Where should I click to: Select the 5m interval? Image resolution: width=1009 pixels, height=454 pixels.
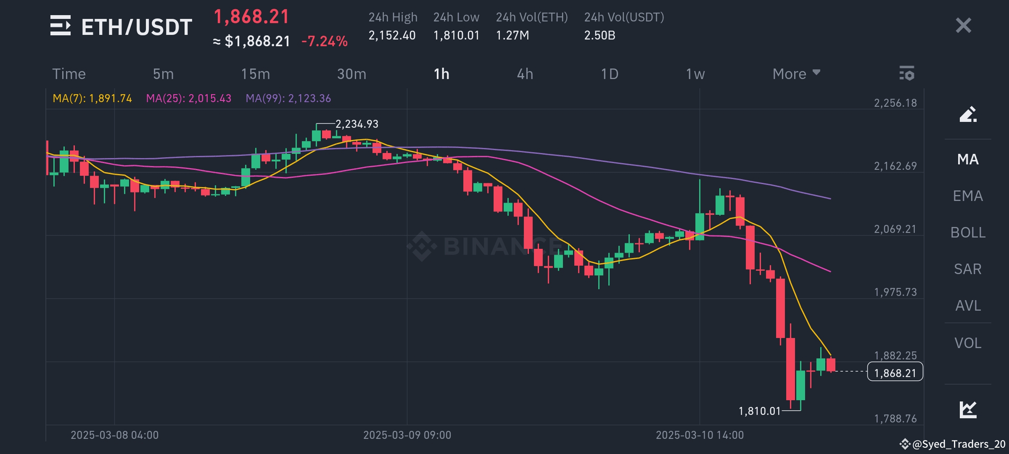[163, 74]
